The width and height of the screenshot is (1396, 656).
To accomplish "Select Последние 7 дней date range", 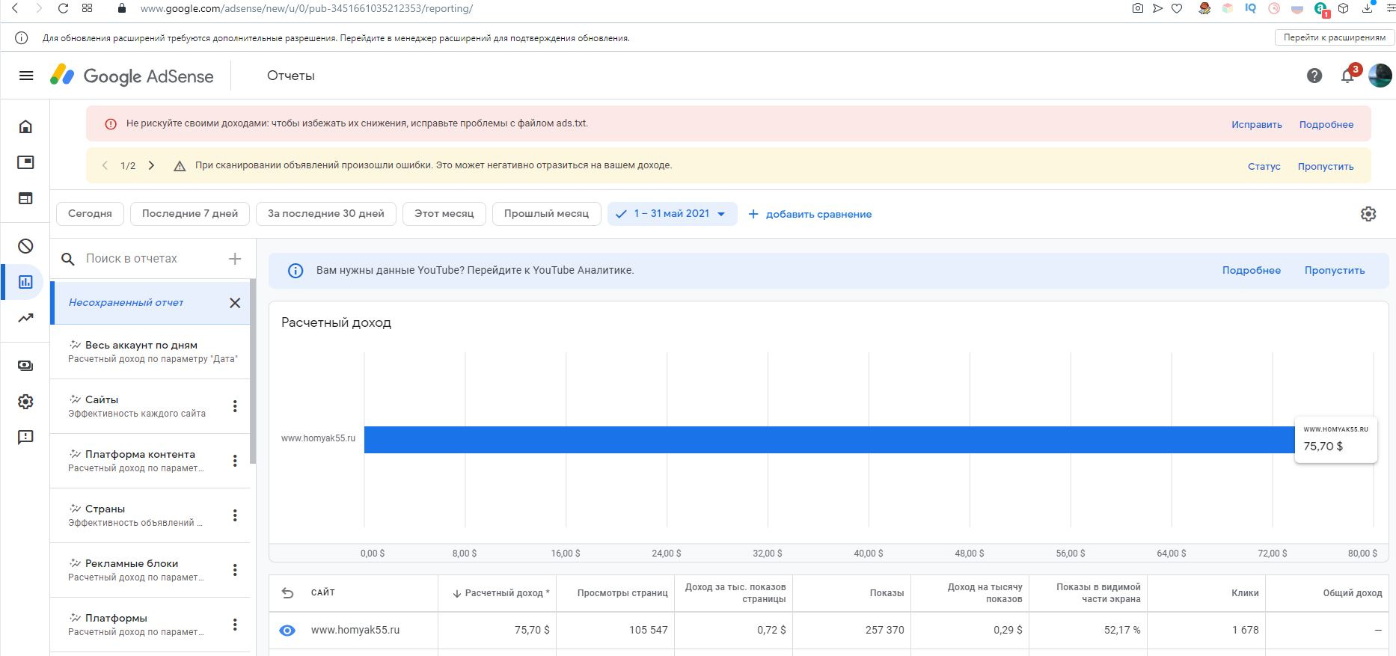I will pyautogui.click(x=190, y=214).
